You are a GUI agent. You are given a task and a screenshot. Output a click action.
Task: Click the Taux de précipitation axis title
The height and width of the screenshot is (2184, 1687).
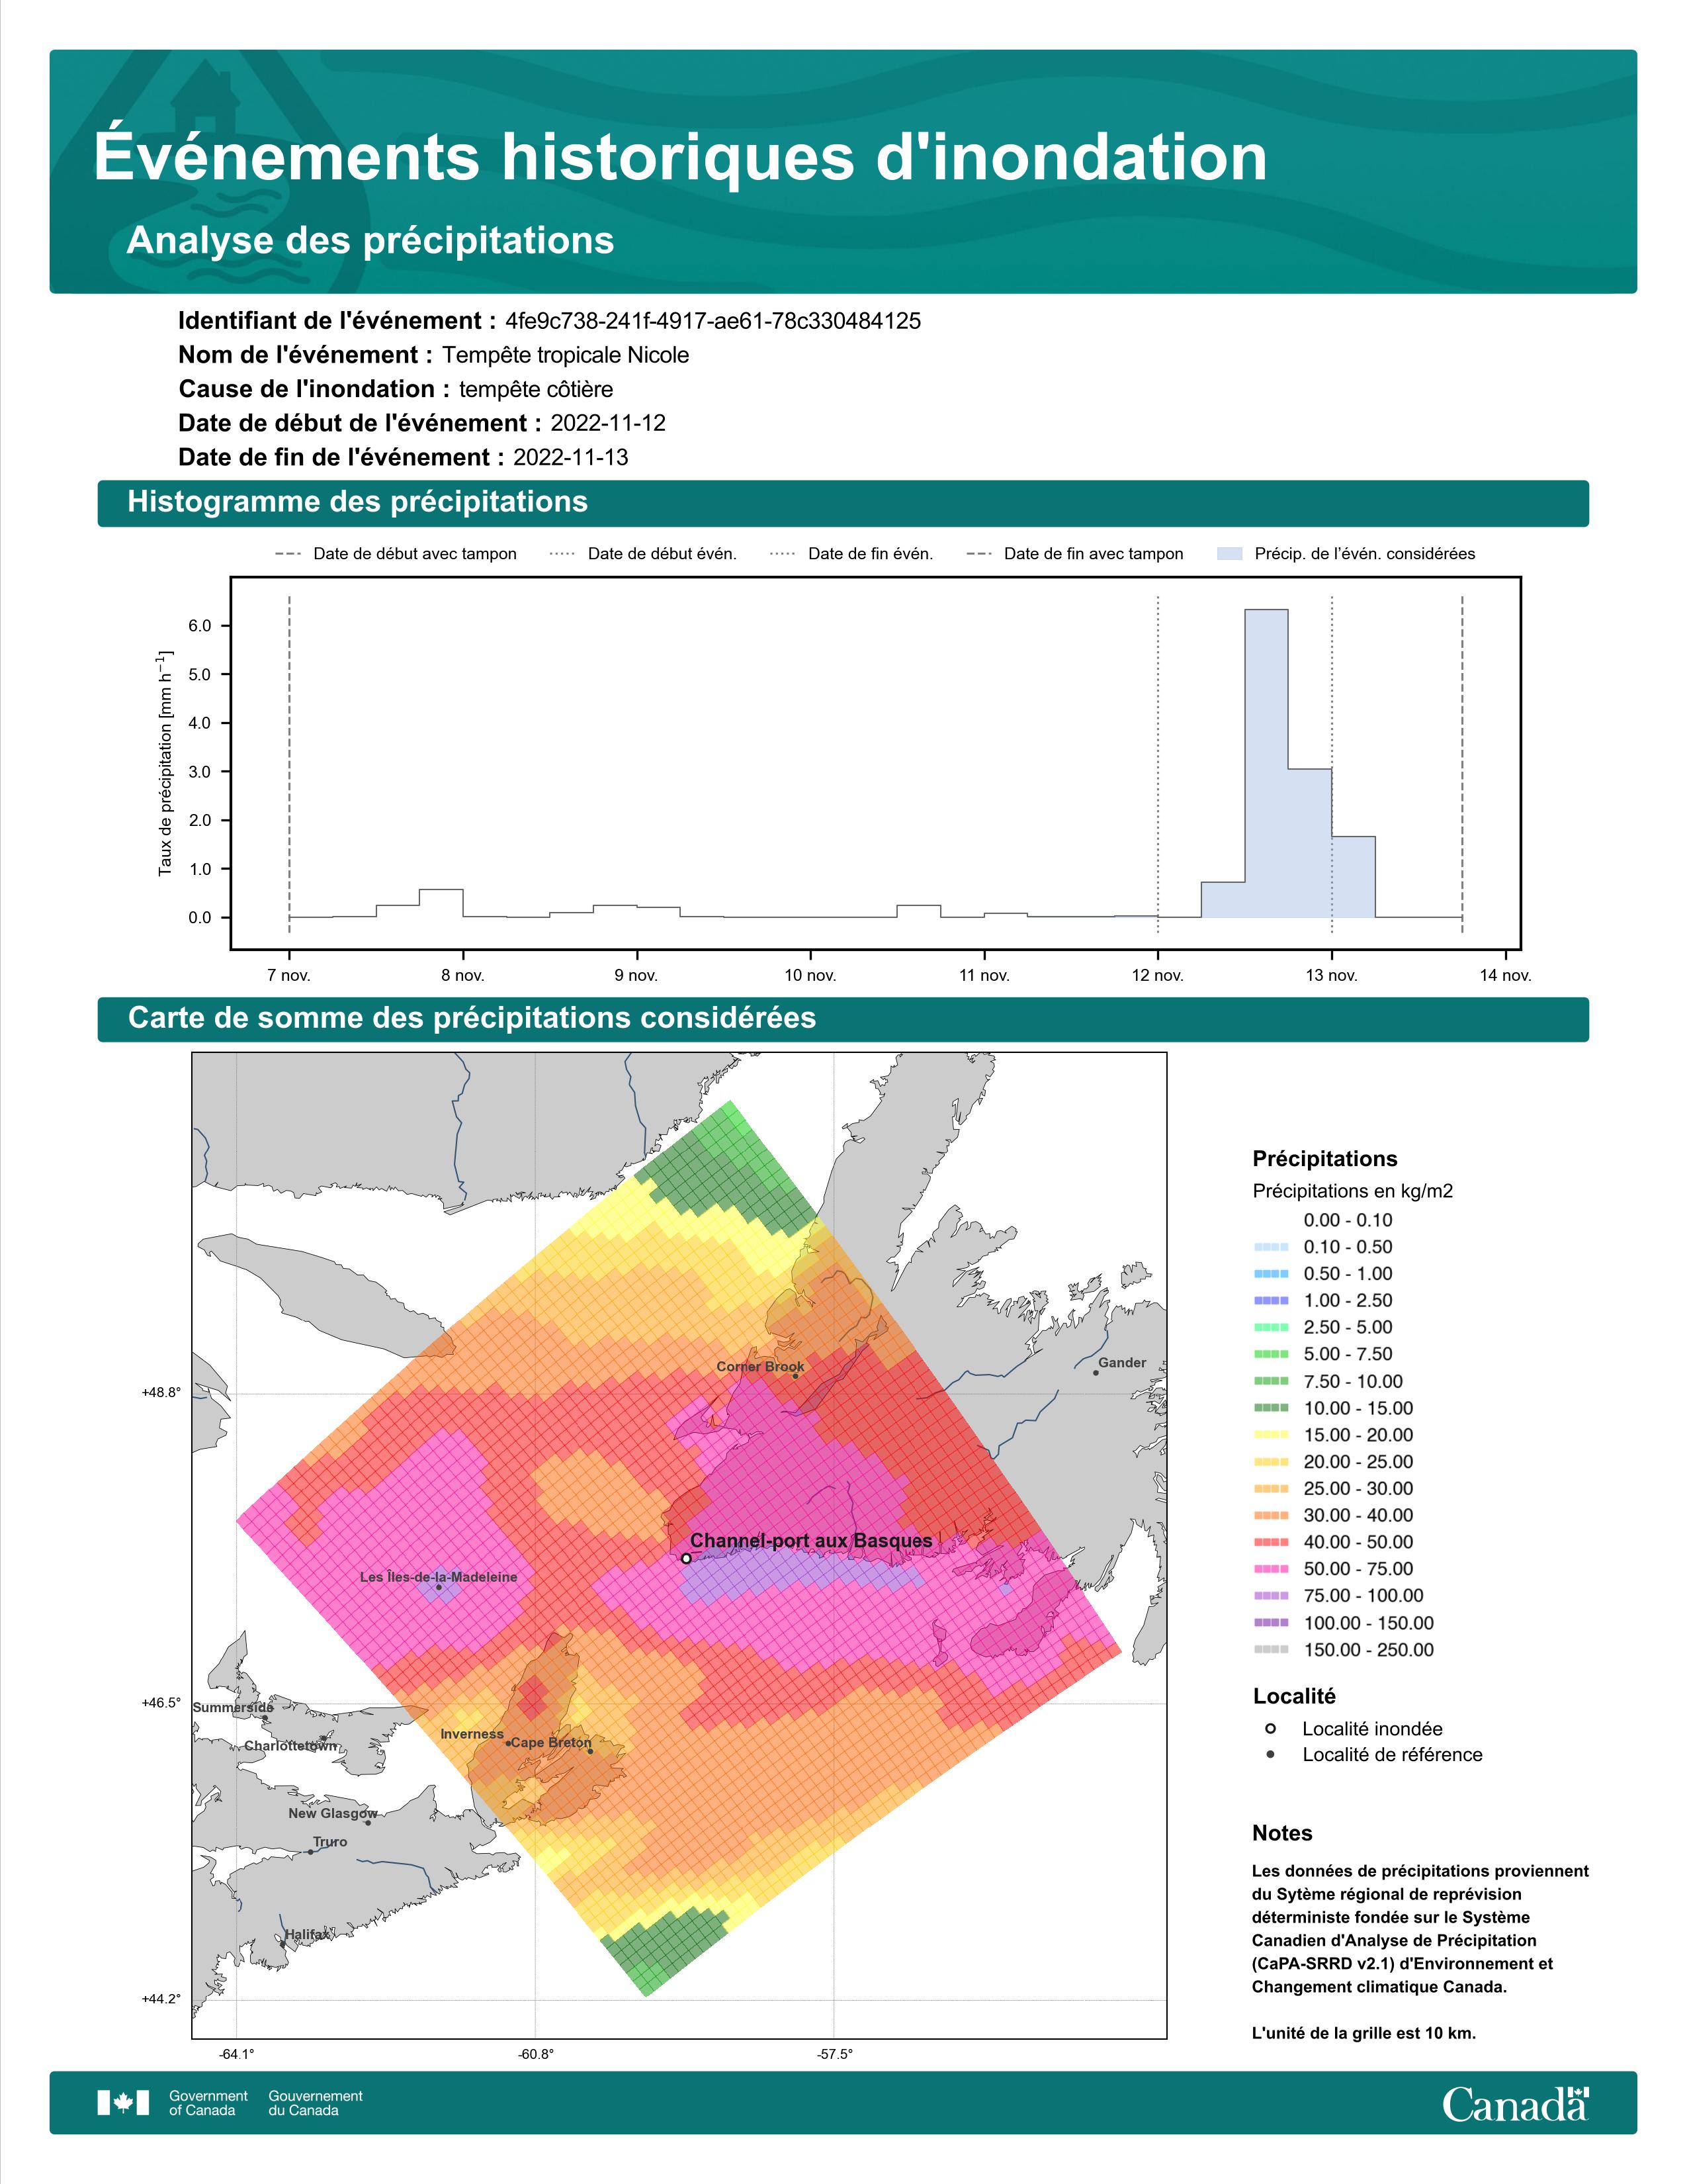pos(165,763)
